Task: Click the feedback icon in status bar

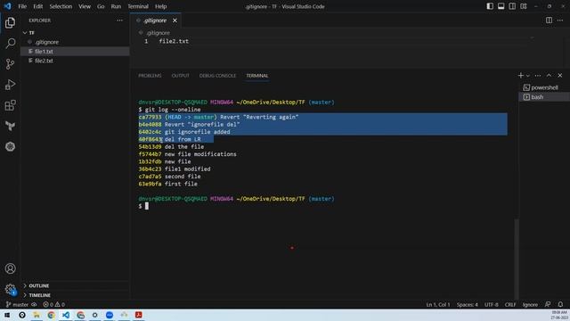Action: click(x=548, y=304)
